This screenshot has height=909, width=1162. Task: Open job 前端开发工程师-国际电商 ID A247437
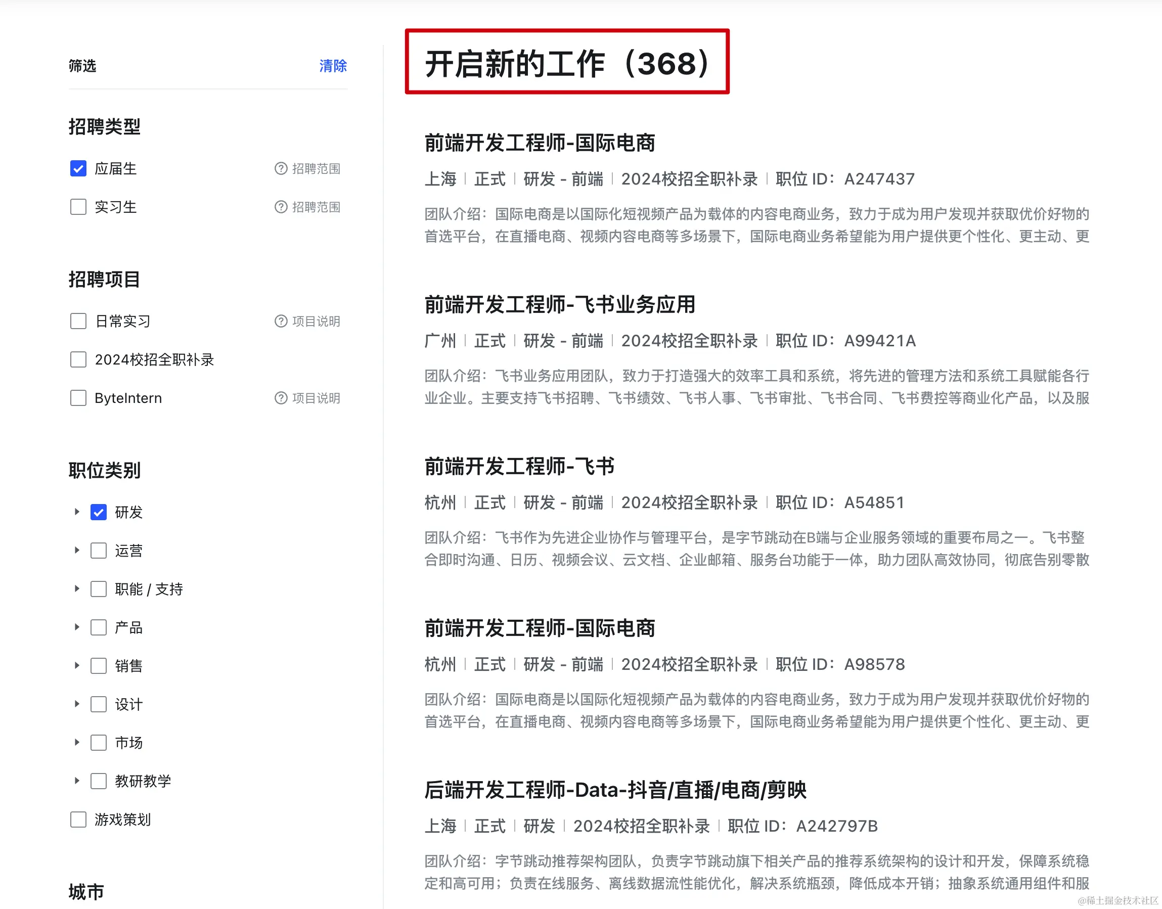click(540, 143)
